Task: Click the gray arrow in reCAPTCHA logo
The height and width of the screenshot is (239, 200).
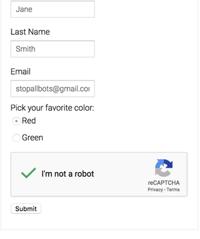Action: (x=162, y=172)
